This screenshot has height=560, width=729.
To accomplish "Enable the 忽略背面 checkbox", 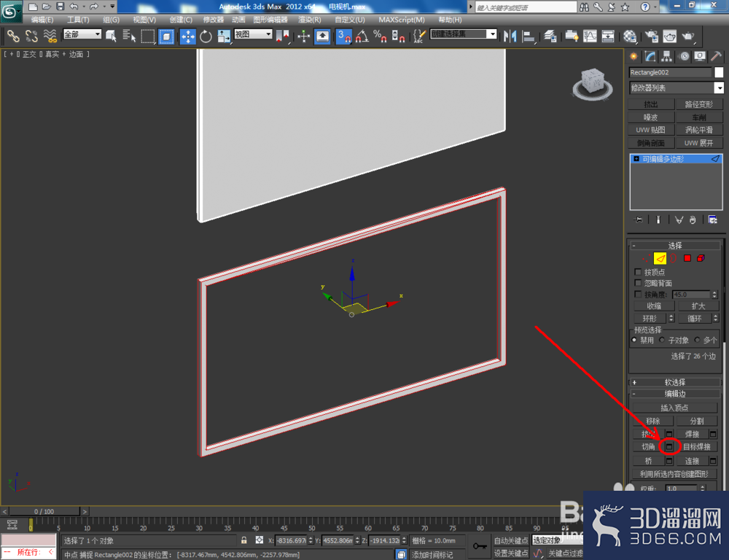I will [638, 283].
